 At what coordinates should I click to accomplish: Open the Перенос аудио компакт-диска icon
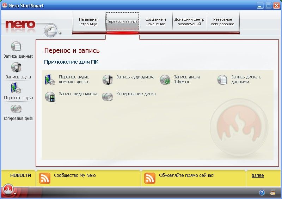[x=50, y=79]
